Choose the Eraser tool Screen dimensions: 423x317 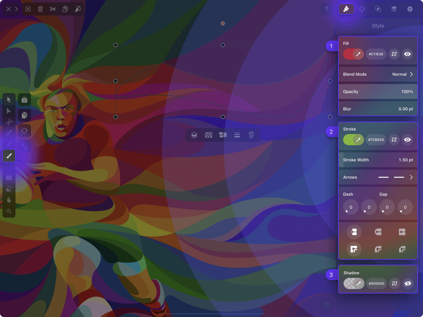pyautogui.click(x=9, y=189)
